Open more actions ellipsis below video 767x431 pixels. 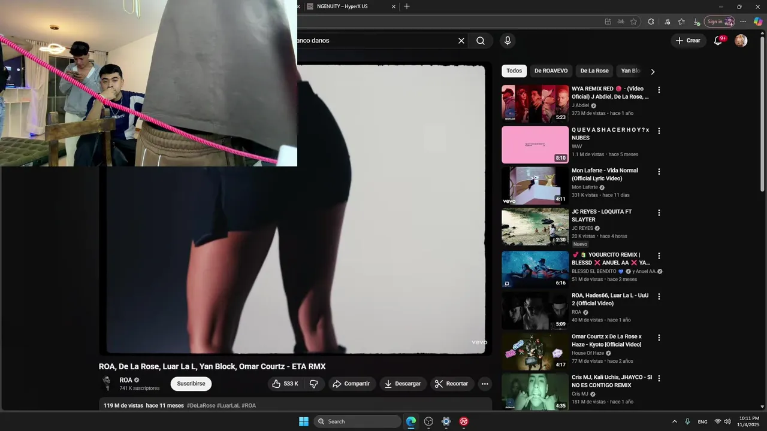485,384
